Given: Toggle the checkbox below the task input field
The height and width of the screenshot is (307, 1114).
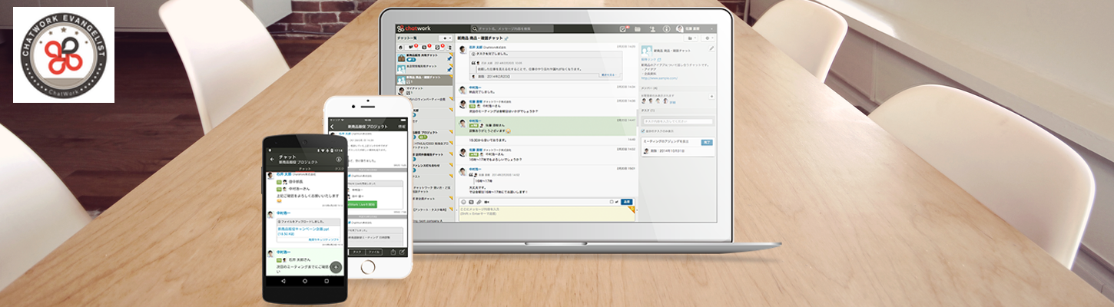Looking at the screenshot, I should point(643,131).
